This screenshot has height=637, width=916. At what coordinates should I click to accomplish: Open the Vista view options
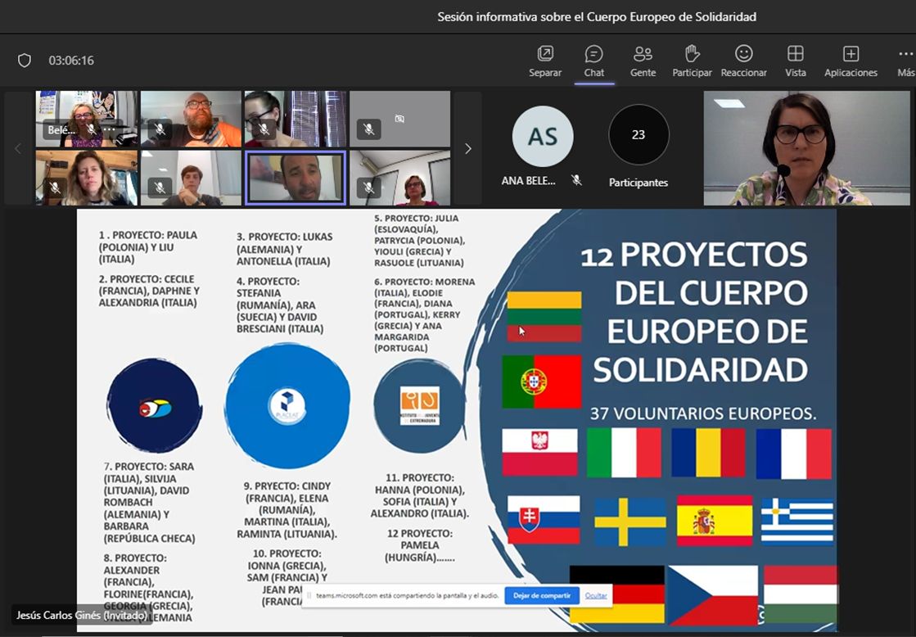pyautogui.click(x=795, y=60)
